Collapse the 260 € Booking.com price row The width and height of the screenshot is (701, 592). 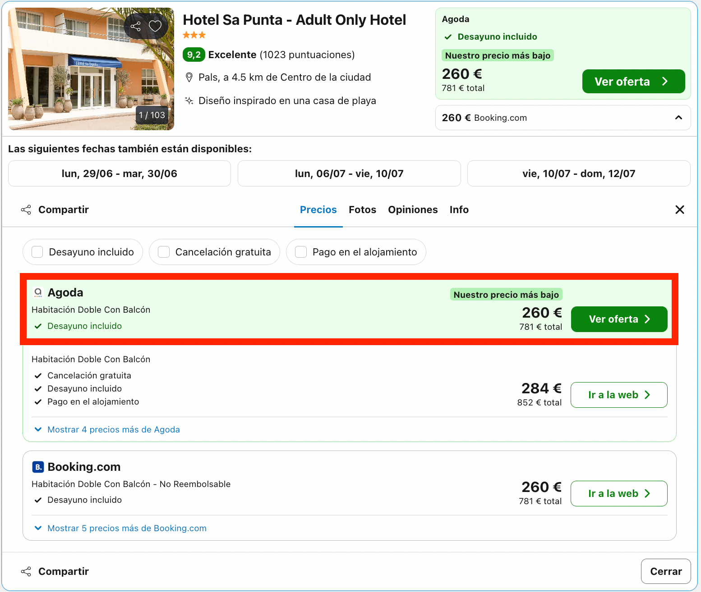tap(563, 118)
